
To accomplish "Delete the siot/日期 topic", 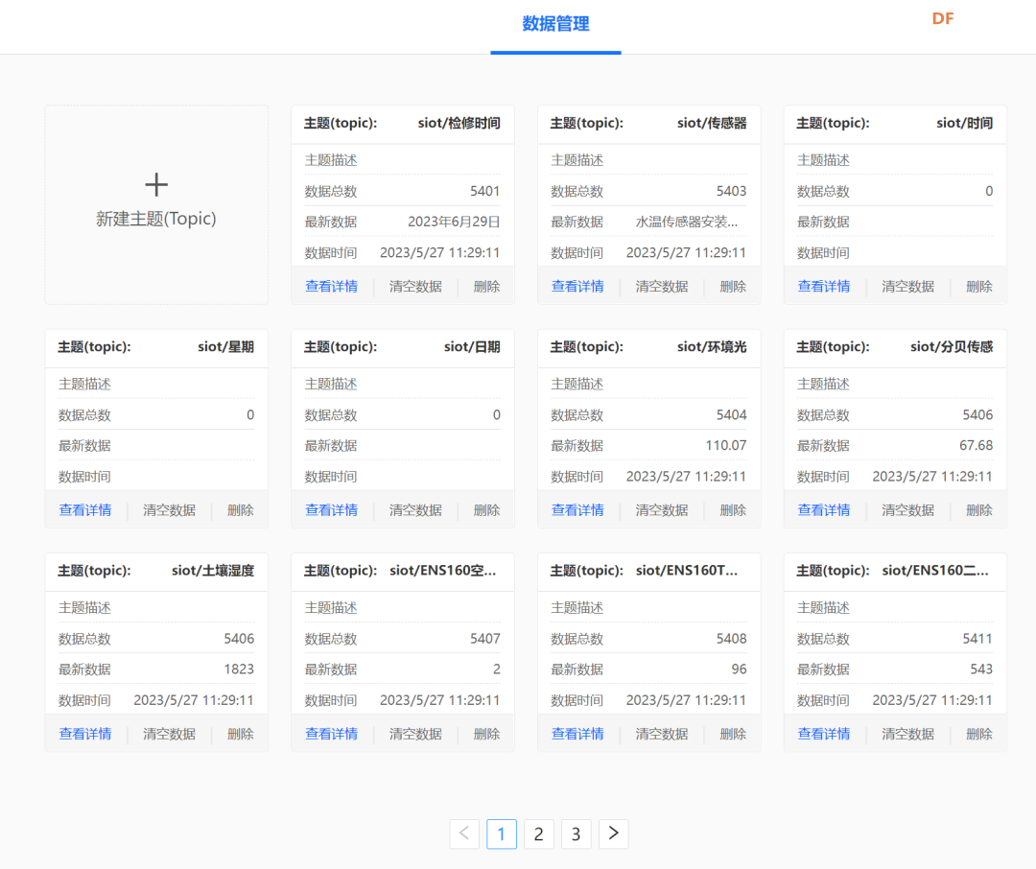I will (487, 510).
